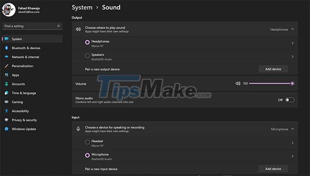310x176 pixels.
Task: Click the Apps icon in sidebar
Action: click(x=7, y=75)
